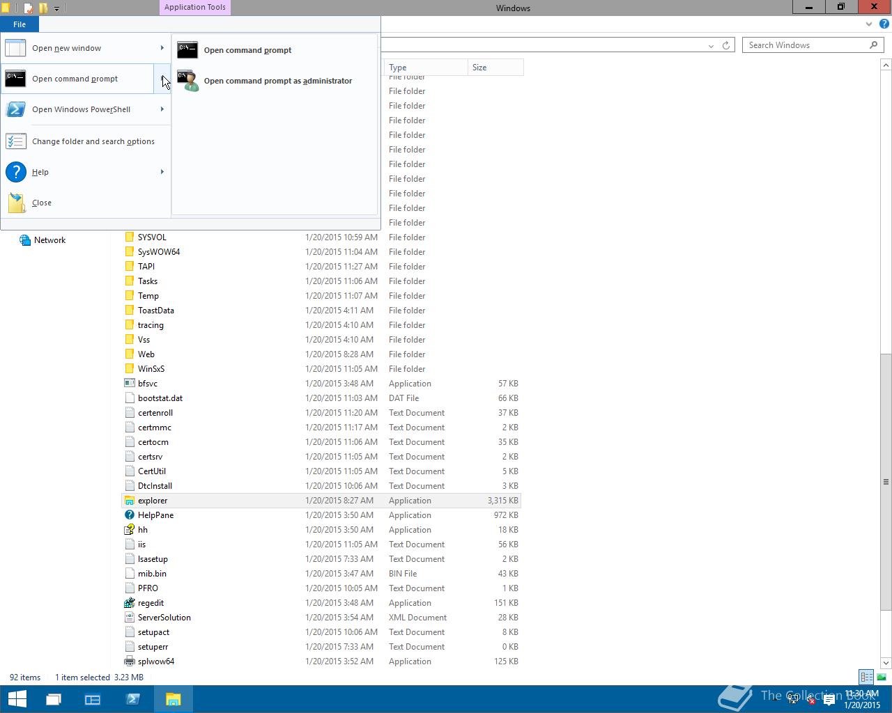Viewport: 892px width, 713px height.
Task: Click the ribbon expand chevron
Action: (869, 24)
